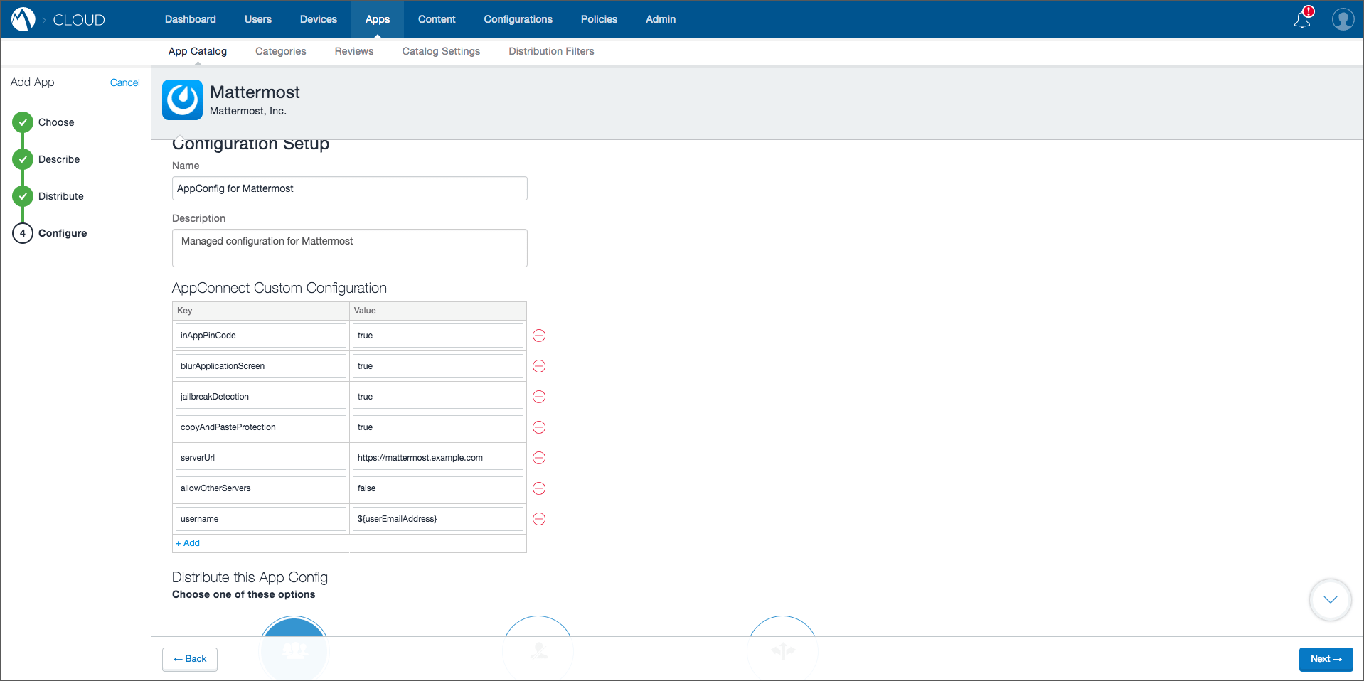Click the Describe step label
This screenshot has height=681, width=1364.
[59, 159]
